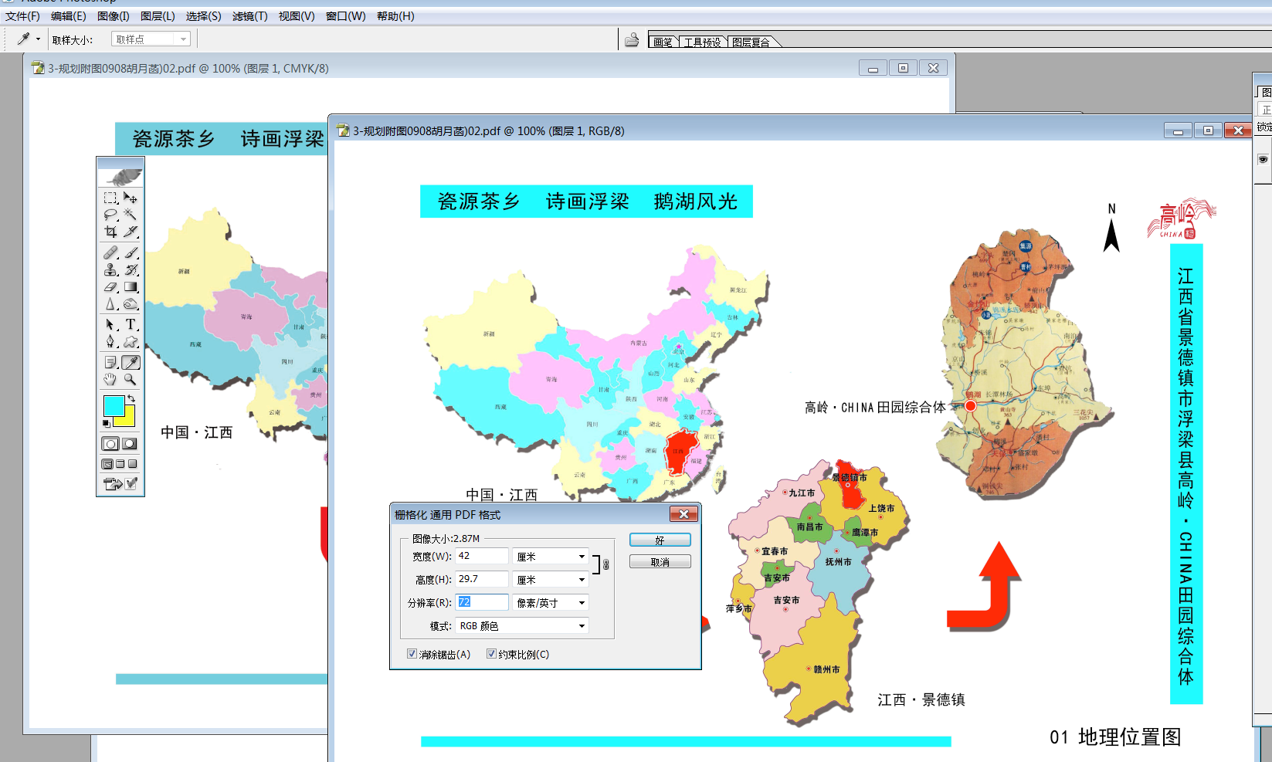Select the Healing Brush tool
The width and height of the screenshot is (1272, 762).
(110, 252)
